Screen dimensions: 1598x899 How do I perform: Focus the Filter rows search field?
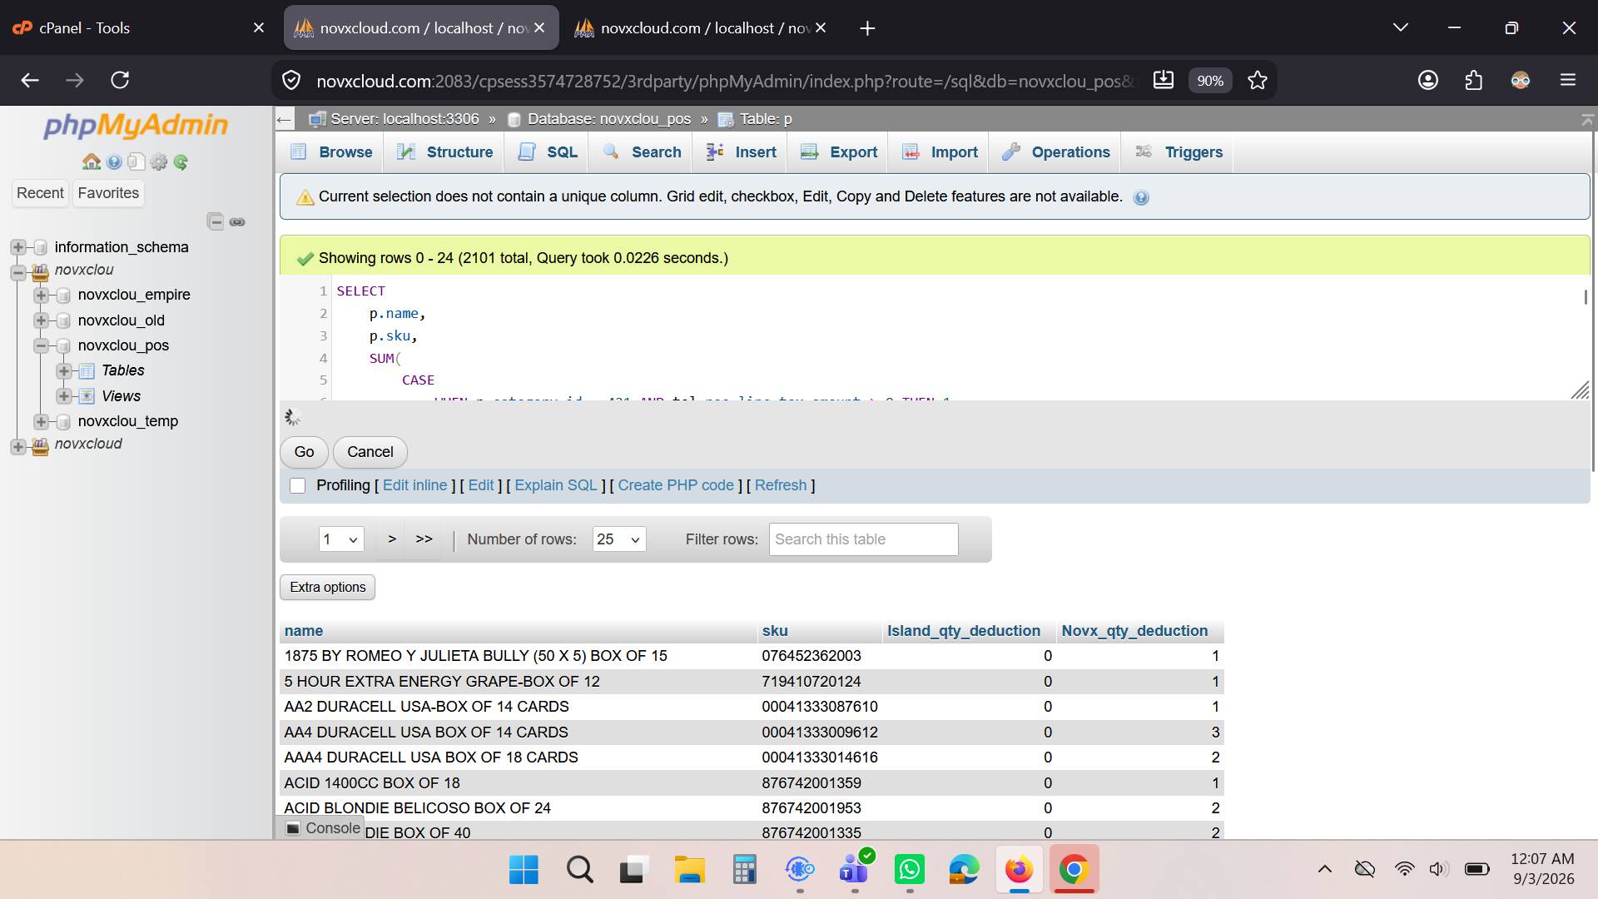(x=863, y=539)
